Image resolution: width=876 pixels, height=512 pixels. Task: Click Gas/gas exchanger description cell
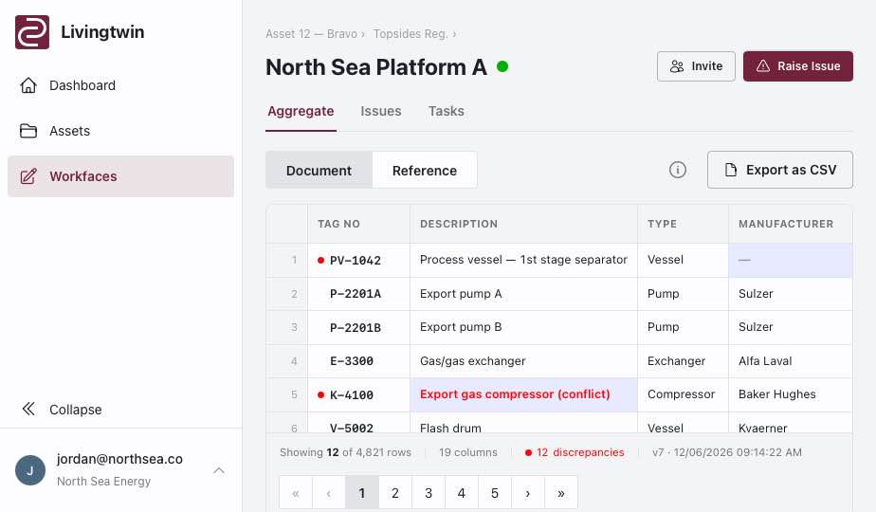point(523,361)
